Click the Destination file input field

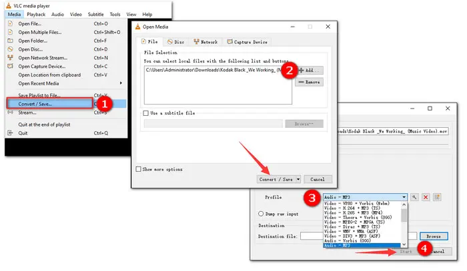point(358,236)
